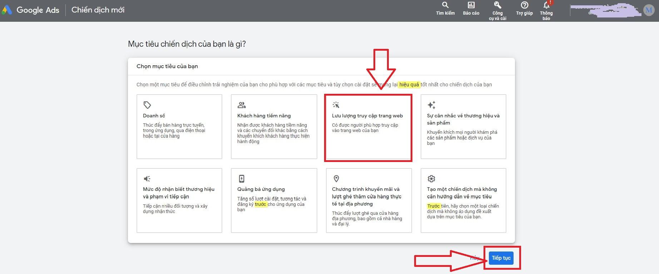Open the Báo cáo reports icon
This screenshot has width=659, height=274.
pos(471,5)
